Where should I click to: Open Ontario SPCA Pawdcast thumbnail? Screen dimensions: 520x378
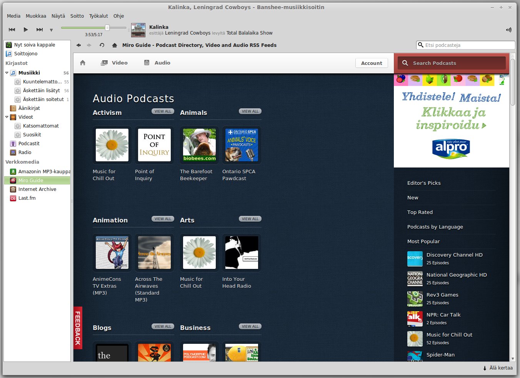242,145
